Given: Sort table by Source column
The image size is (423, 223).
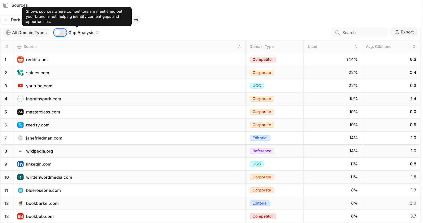Looking at the screenshot, I should tap(239, 47).
